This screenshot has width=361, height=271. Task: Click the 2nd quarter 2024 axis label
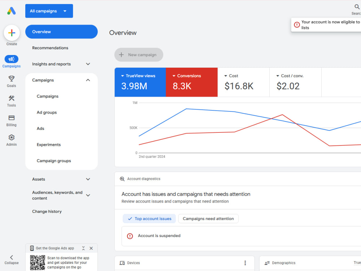[x=152, y=157]
